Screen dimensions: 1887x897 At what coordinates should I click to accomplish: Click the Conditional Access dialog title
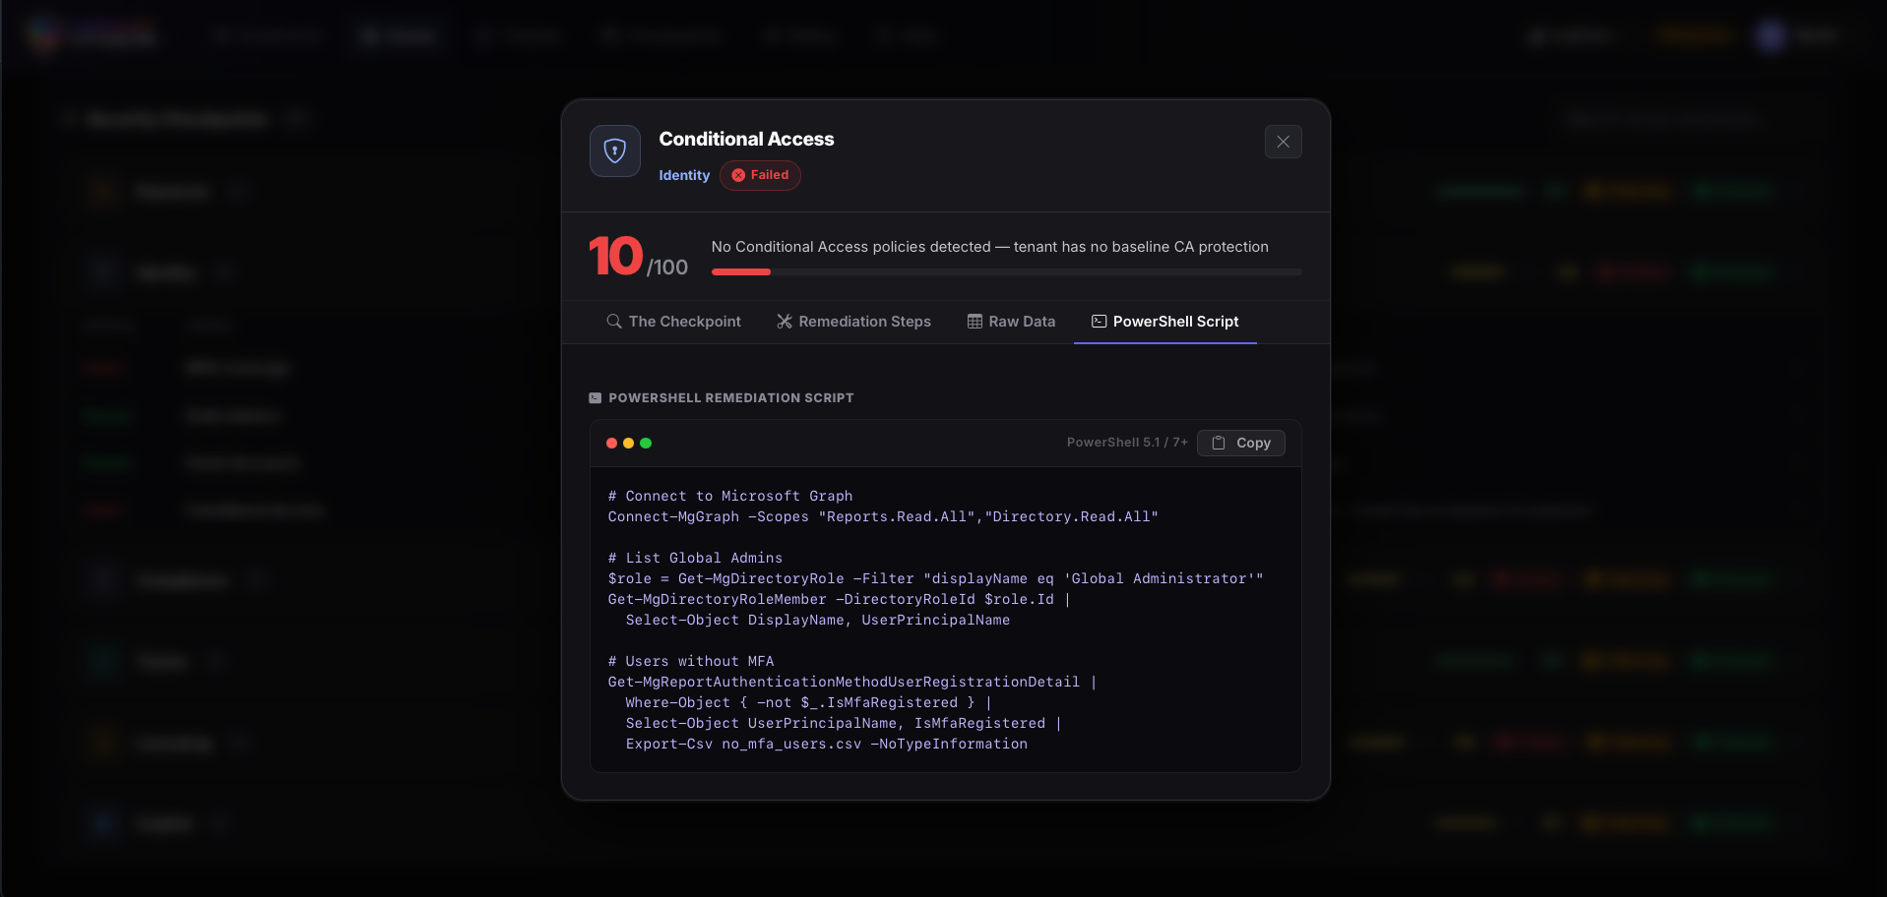[x=746, y=140]
